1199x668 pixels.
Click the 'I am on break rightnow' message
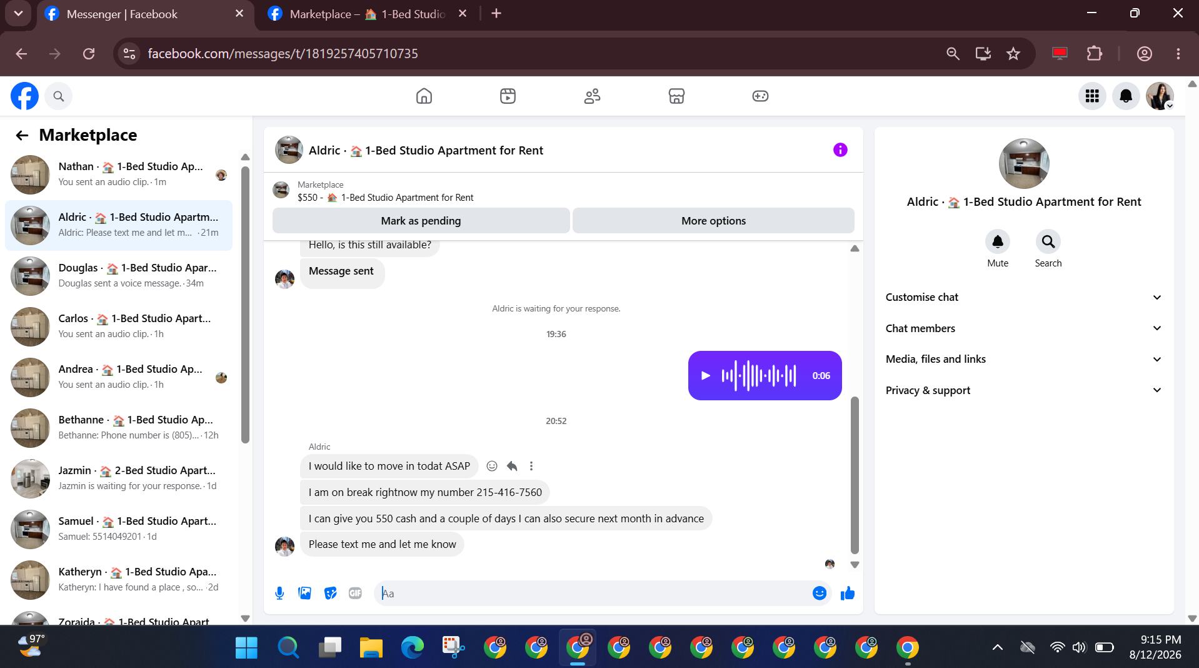[425, 492]
